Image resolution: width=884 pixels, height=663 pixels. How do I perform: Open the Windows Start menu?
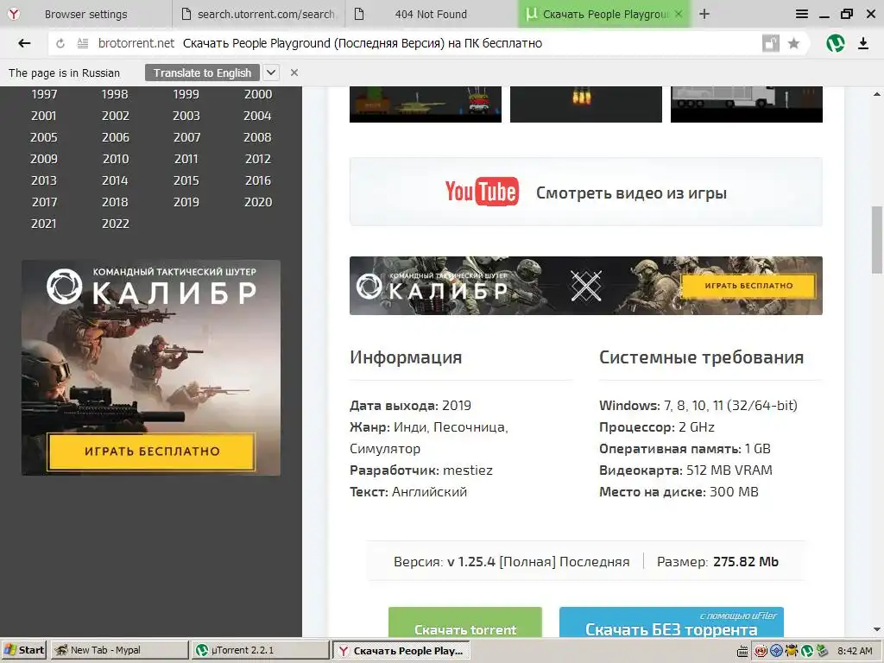[25, 650]
